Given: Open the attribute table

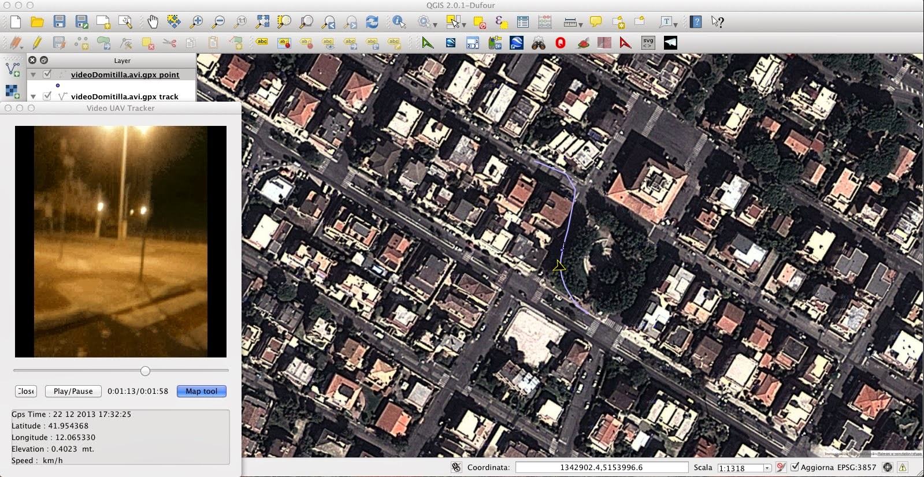Looking at the screenshot, I should click(x=523, y=22).
